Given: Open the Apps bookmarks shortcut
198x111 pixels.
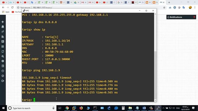Looking at the screenshot, I should click(x=6, y=12).
